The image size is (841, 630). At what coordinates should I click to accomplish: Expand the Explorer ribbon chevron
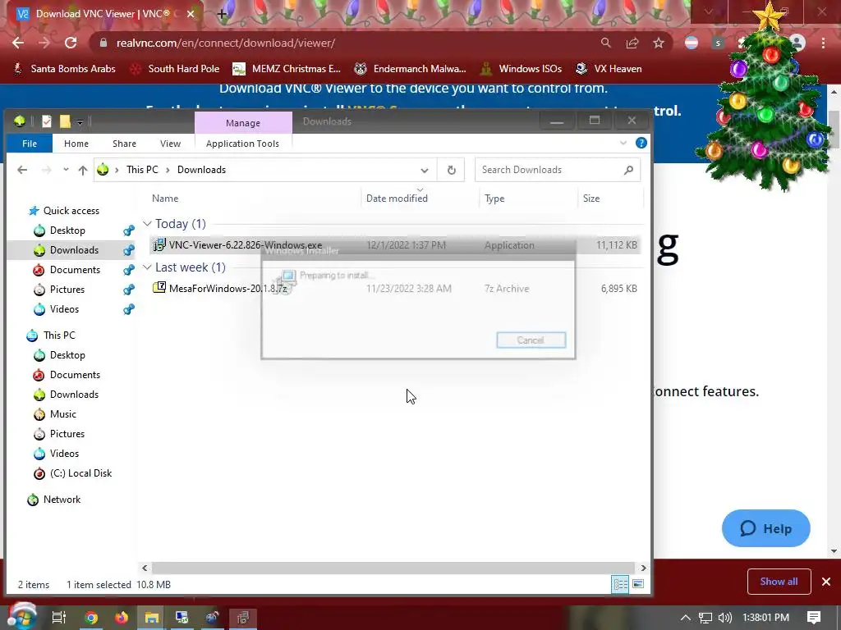click(623, 143)
